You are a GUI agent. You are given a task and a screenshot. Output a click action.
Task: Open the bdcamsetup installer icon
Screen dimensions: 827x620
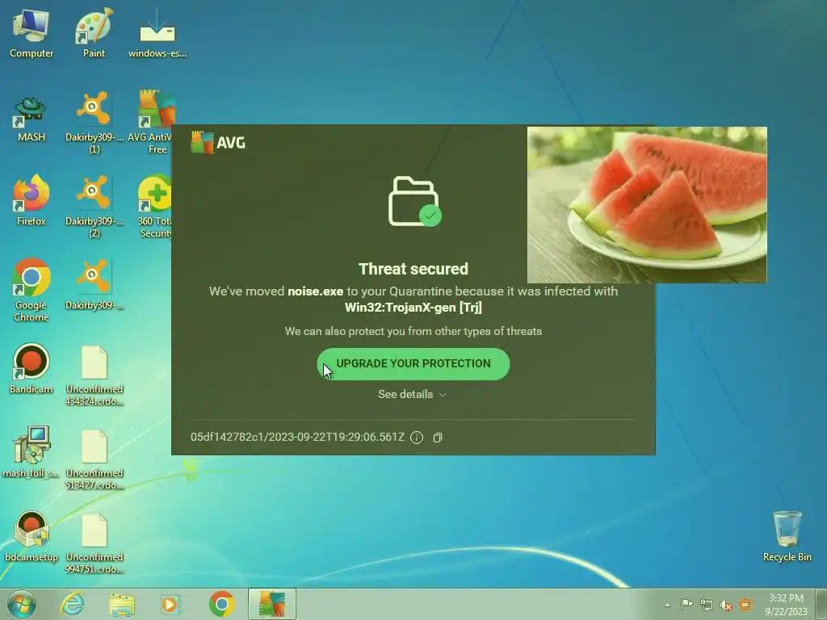tap(31, 537)
